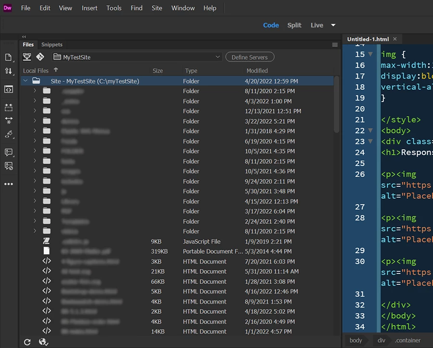Click the Format Source Code icon

click(x=9, y=134)
